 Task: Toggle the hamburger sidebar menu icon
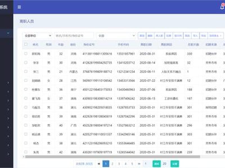(19, 7)
